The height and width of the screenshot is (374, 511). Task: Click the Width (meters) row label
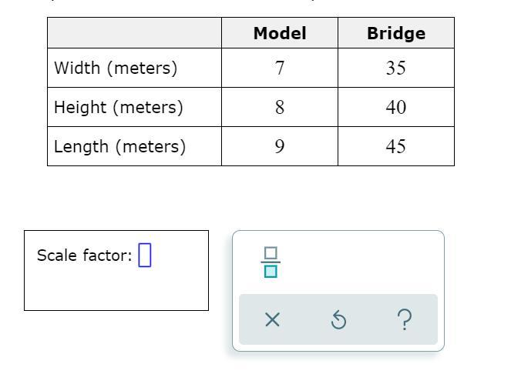click(116, 68)
